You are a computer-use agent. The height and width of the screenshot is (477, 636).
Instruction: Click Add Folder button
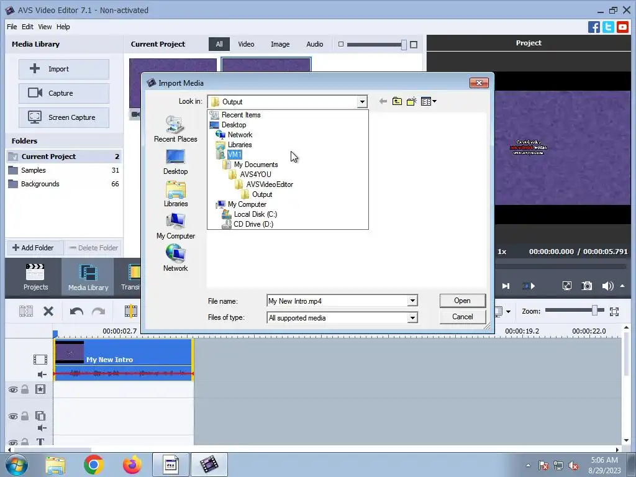click(x=34, y=248)
